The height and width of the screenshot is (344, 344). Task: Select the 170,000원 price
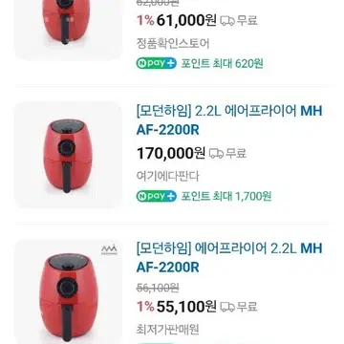click(x=171, y=153)
